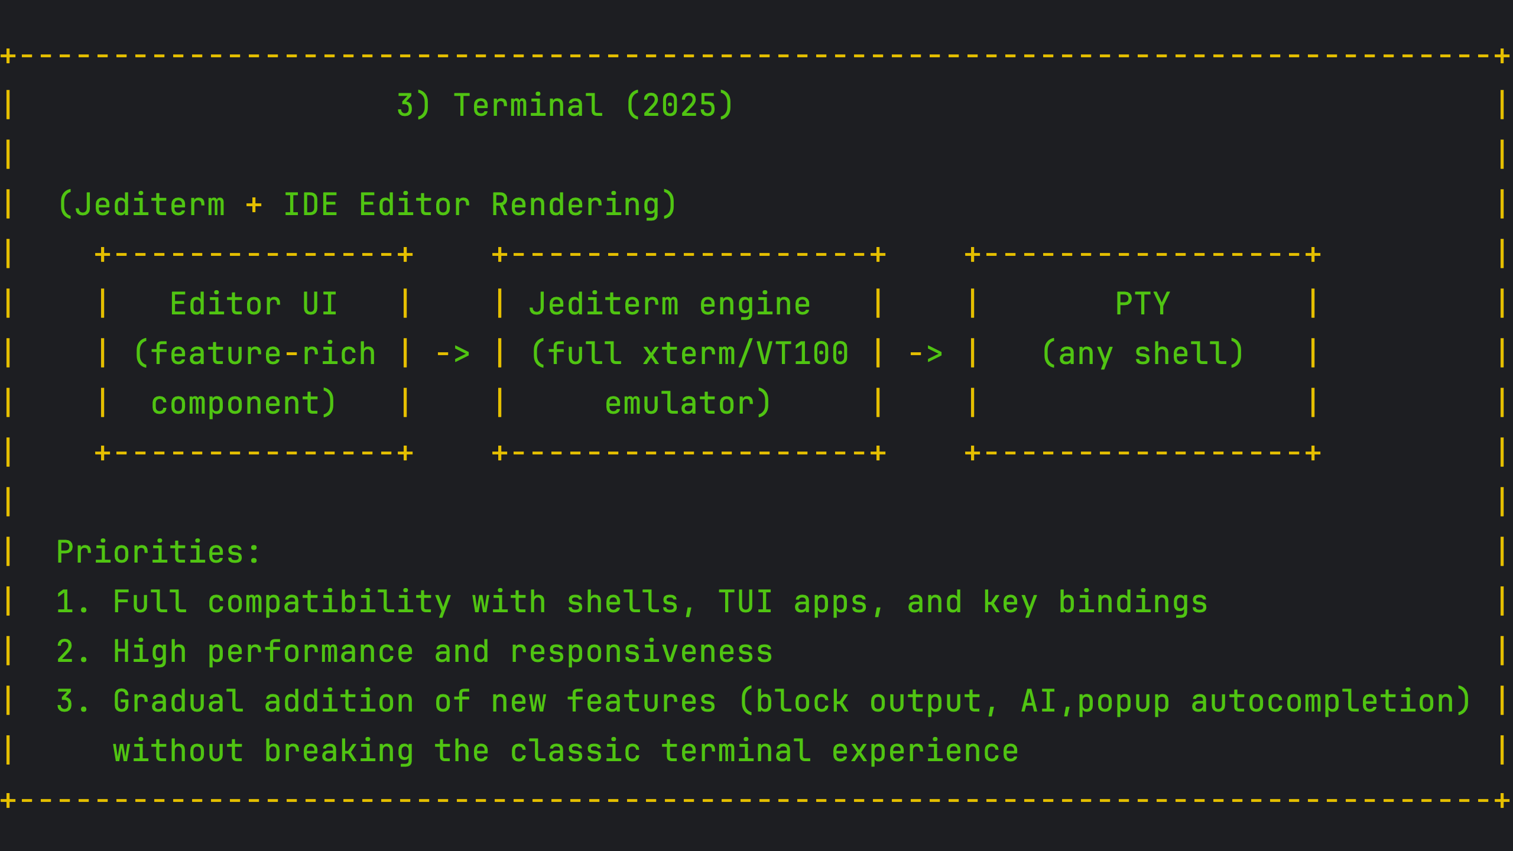Click the word "component)" in Editor box
Image resolution: width=1513 pixels, height=851 pixels.
[x=243, y=404]
